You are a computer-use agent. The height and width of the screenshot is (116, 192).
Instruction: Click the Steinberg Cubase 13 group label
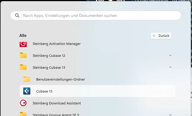pyautogui.click(x=49, y=68)
